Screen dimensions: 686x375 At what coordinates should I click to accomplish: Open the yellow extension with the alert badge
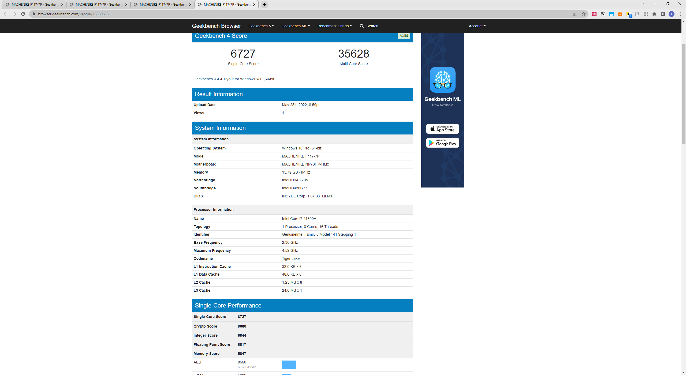pyautogui.click(x=629, y=14)
